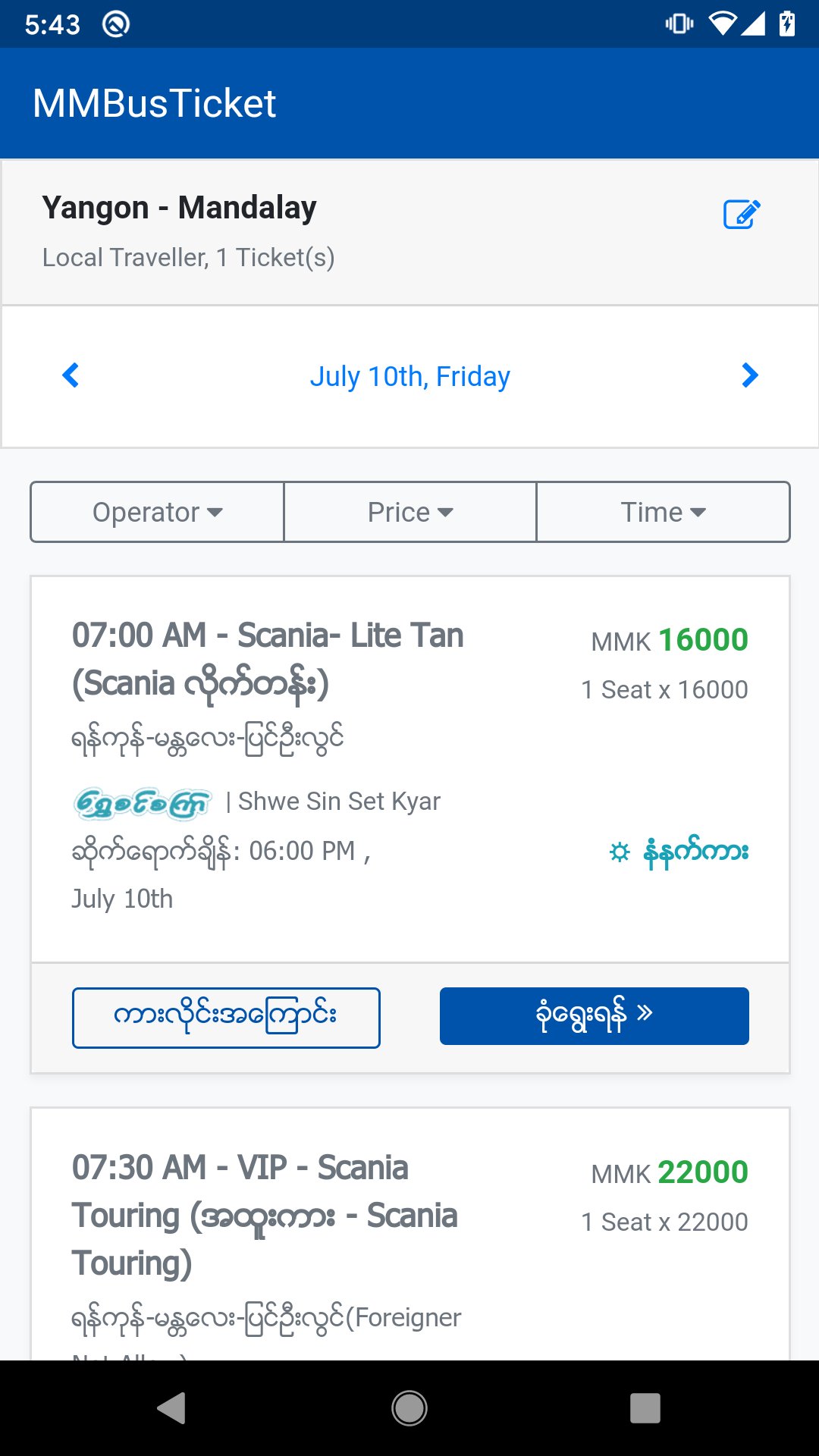Tap the MMBusTicket app title
The width and height of the screenshot is (819, 1456).
[x=154, y=104]
